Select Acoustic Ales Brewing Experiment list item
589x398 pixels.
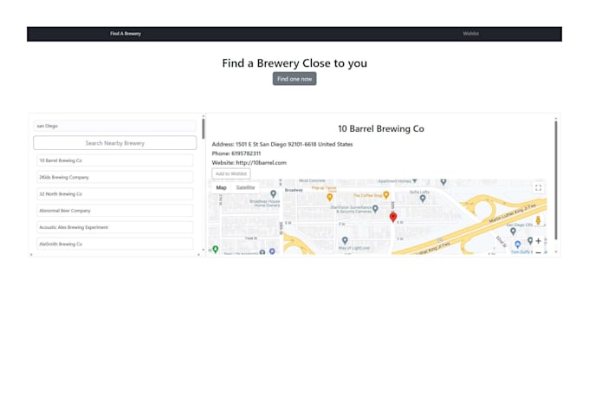pyautogui.click(x=115, y=227)
